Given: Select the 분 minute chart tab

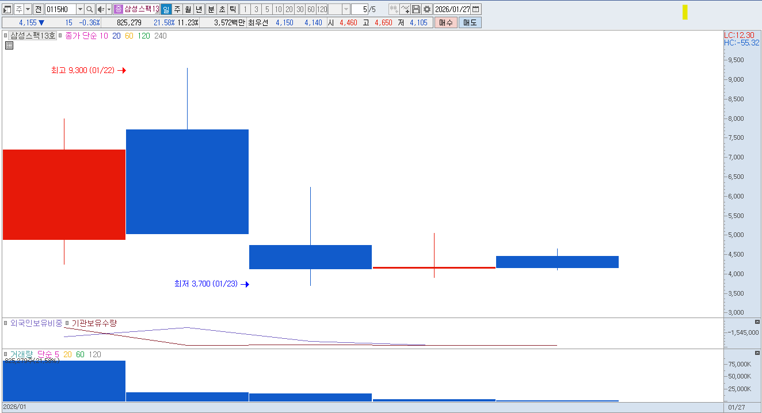Looking at the screenshot, I should pyautogui.click(x=211, y=9).
